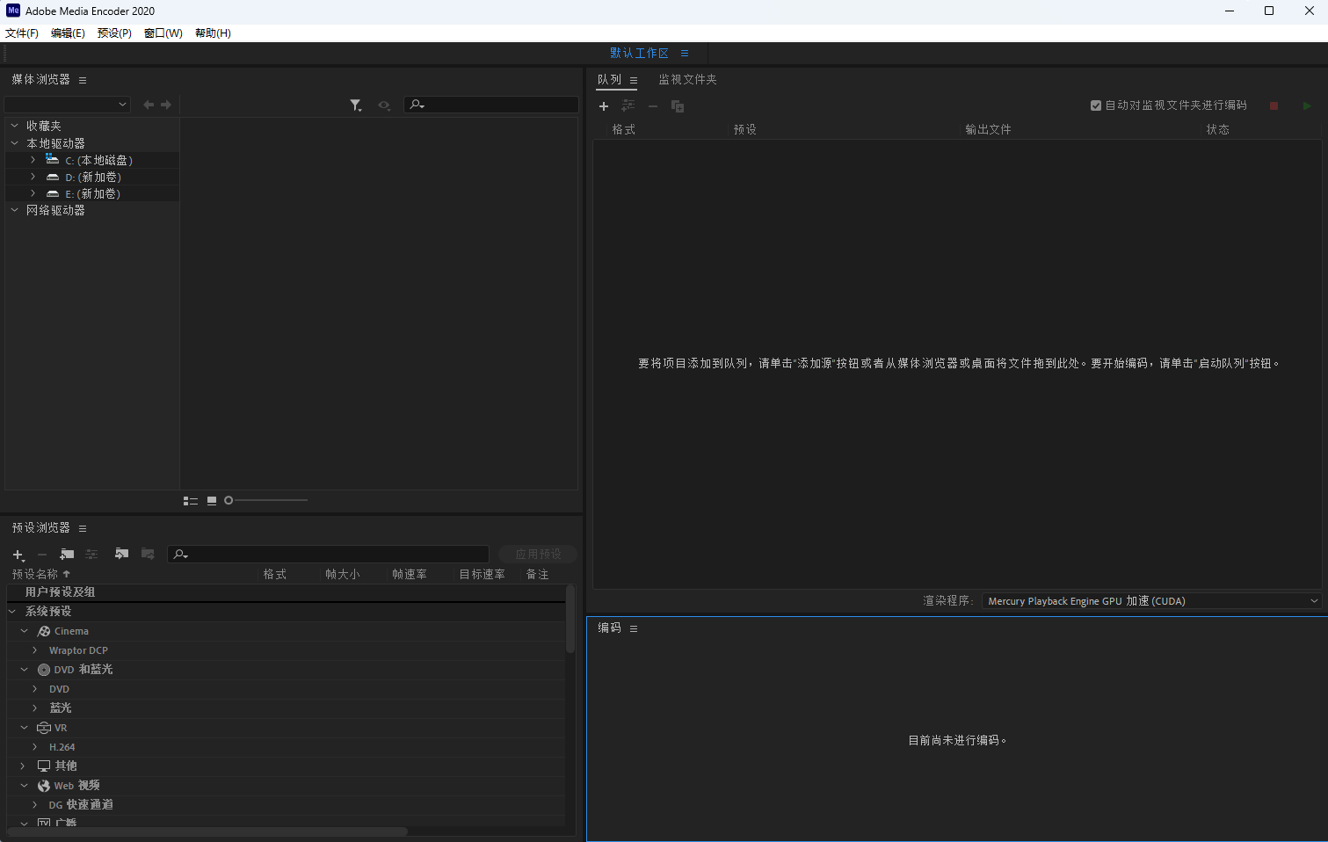Click the 应用预设 button
This screenshot has height=842, width=1328.
tap(537, 554)
